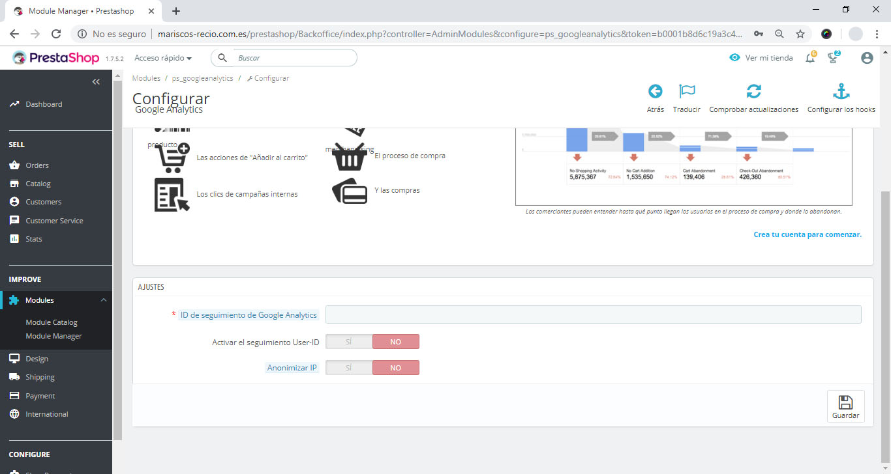Open Ver mi tienda link
This screenshot has width=891, height=474.
[769, 58]
